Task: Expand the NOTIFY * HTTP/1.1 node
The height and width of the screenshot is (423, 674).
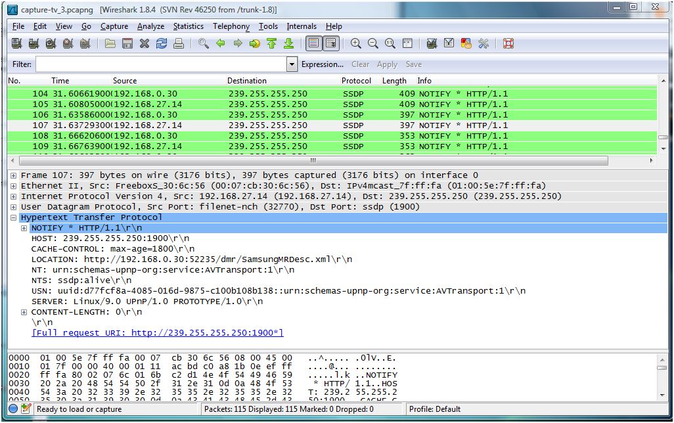Action: [24, 229]
